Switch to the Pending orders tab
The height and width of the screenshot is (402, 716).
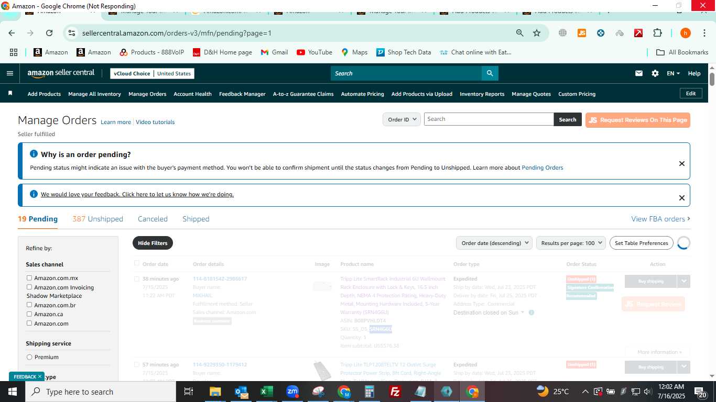coord(38,219)
